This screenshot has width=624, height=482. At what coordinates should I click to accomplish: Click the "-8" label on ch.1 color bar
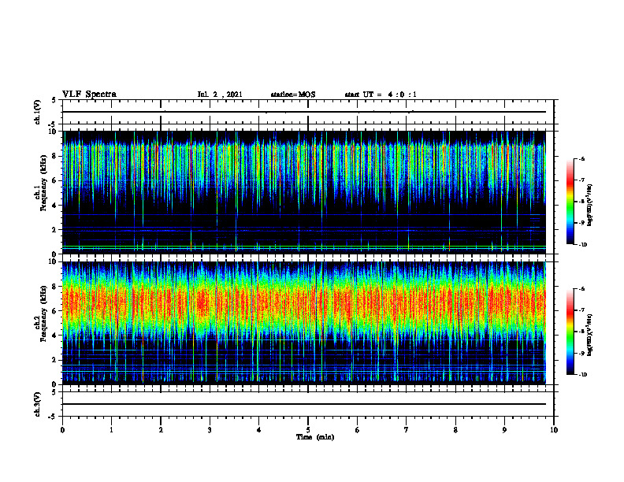(581, 202)
